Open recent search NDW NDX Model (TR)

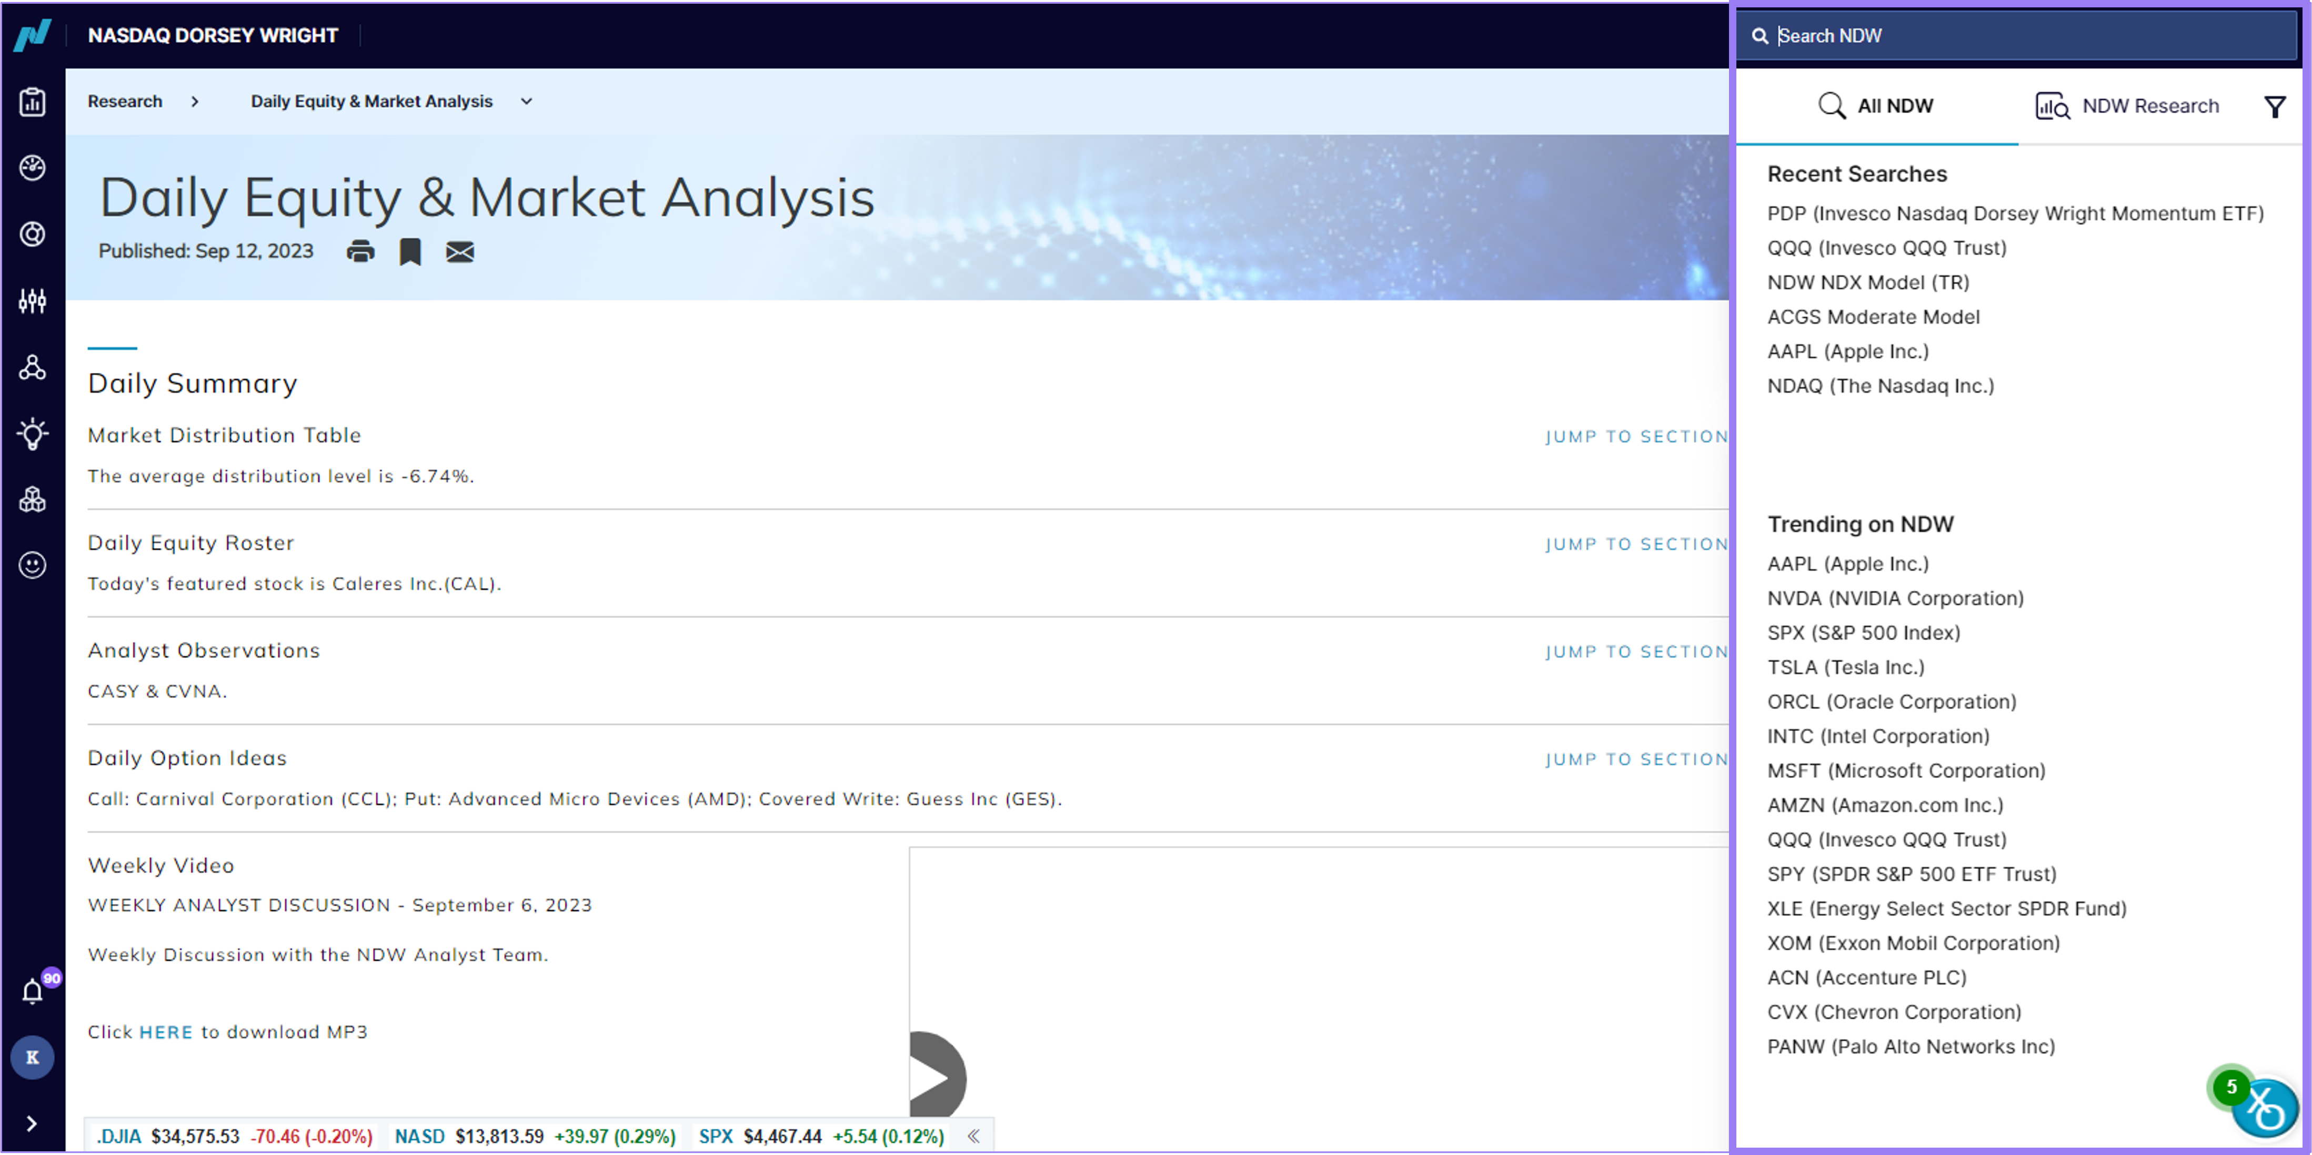[1868, 282]
